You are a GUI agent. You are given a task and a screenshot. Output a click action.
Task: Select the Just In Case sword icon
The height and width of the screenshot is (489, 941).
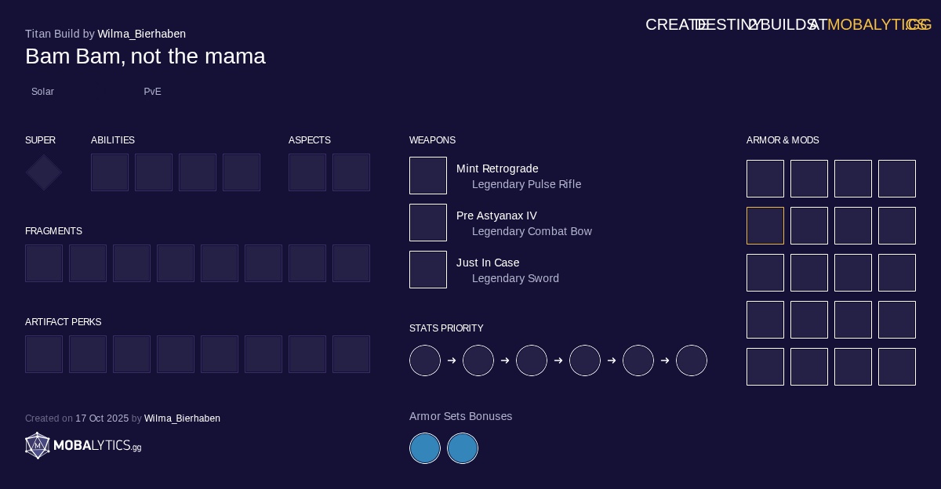point(428,270)
